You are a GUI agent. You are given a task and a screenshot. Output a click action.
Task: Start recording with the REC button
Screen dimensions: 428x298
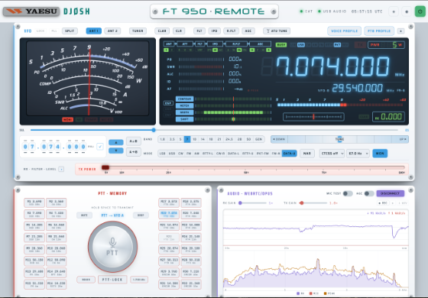pyautogui.click(x=383, y=203)
